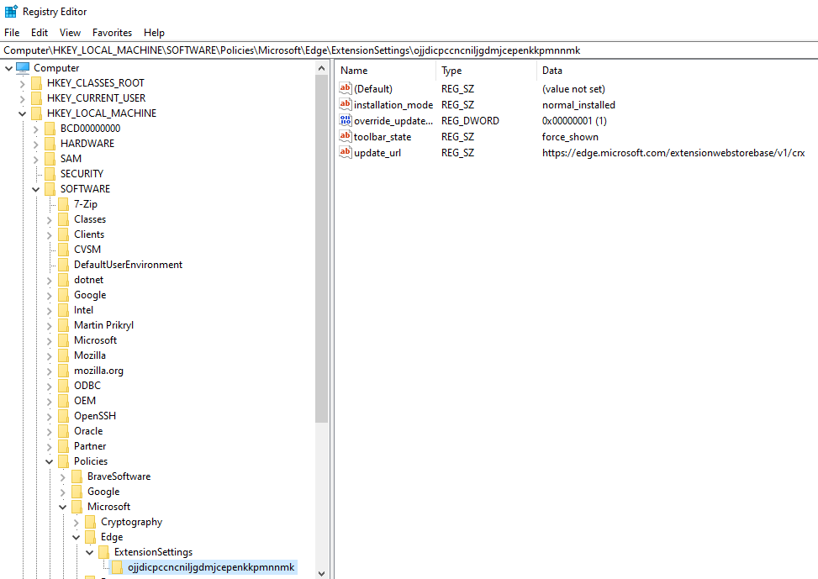
Task: Select the Oracle folder icon
Action: coord(64,431)
